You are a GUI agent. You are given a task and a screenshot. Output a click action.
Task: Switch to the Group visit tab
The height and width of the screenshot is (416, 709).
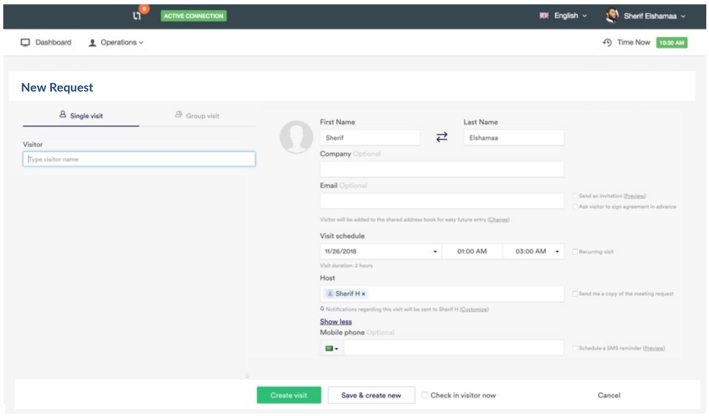click(197, 115)
